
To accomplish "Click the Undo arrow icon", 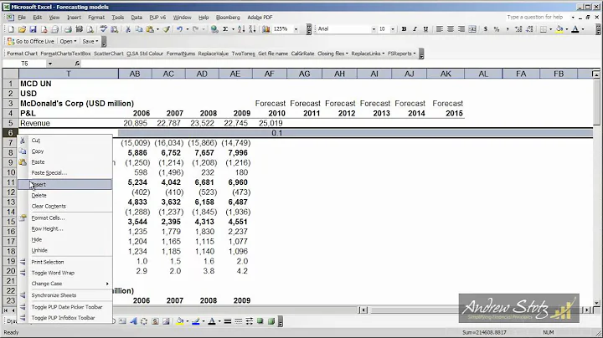I will (179, 29).
